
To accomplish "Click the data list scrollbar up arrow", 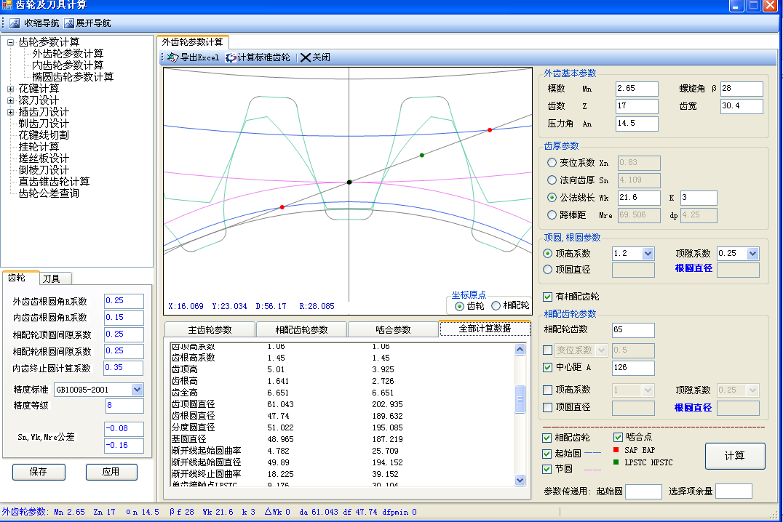I will click(x=520, y=349).
